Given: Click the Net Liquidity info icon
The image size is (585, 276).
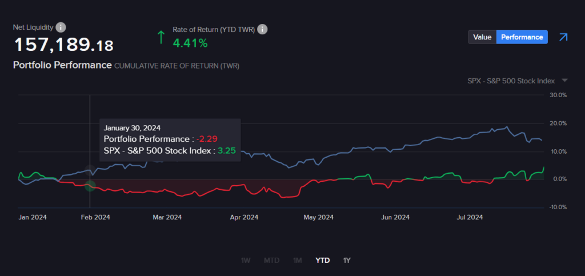Looking at the screenshot, I should point(61,27).
